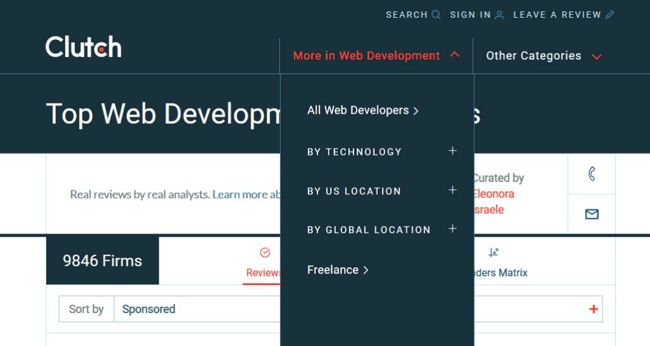Click the leave-a-review pencil icon
This screenshot has width=650, height=346.
610,15
